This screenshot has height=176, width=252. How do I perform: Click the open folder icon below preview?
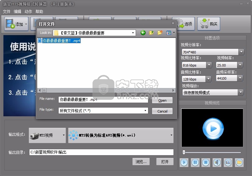click(x=239, y=162)
